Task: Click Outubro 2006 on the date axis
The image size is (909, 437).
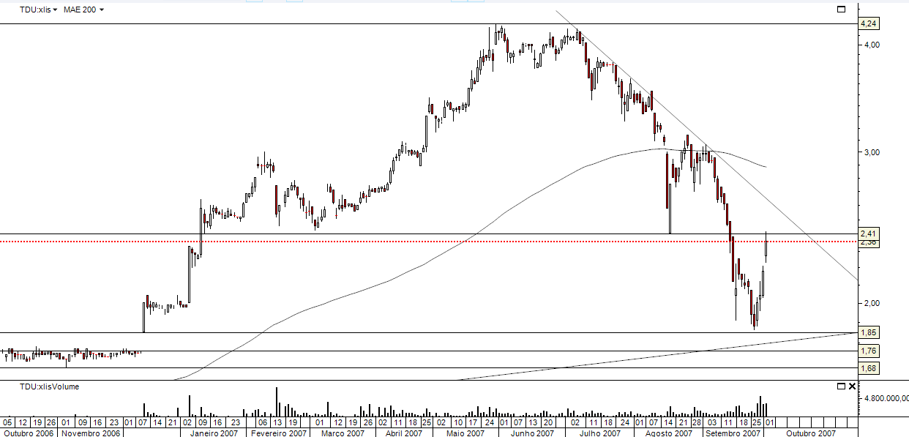Action: click(x=27, y=433)
